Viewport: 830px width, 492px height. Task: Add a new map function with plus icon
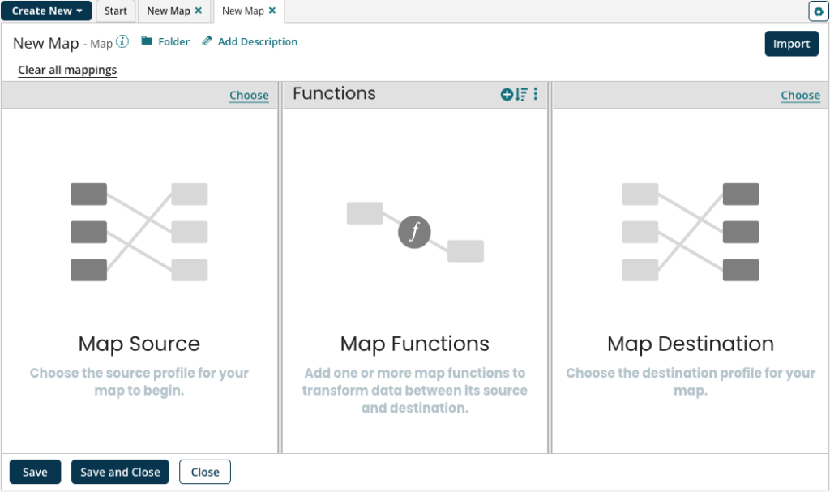pos(507,93)
